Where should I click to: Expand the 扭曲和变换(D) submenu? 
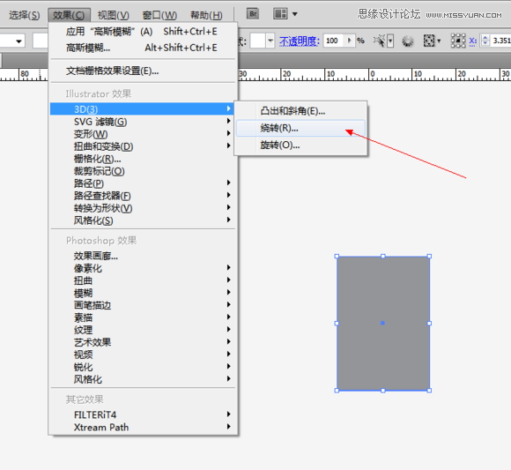(143, 146)
